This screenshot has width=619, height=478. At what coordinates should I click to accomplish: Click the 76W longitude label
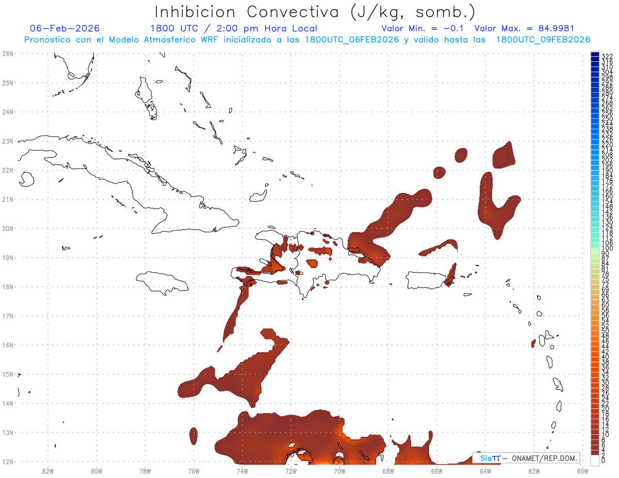pos(193,470)
